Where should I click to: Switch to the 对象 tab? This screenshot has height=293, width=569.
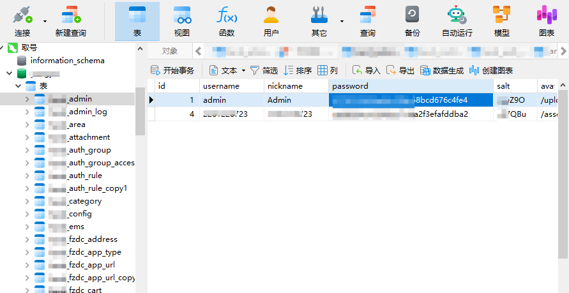pos(169,51)
